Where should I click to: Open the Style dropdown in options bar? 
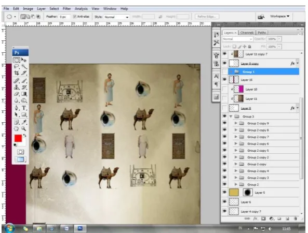(x=116, y=17)
